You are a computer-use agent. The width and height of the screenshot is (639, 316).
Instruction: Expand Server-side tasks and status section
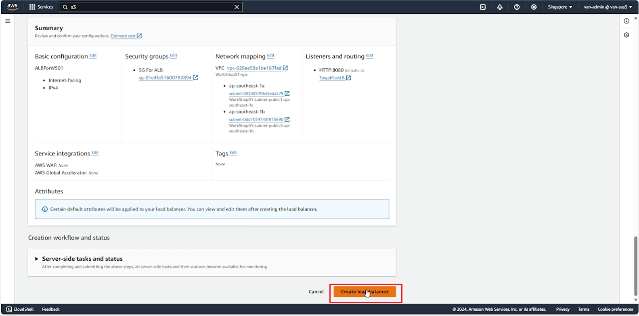click(x=36, y=259)
